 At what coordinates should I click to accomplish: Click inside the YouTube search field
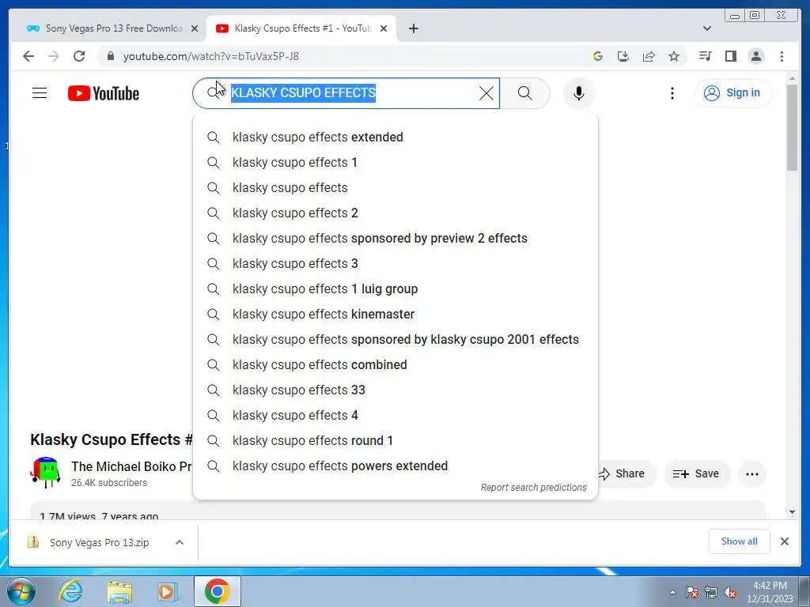click(x=346, y=93)
